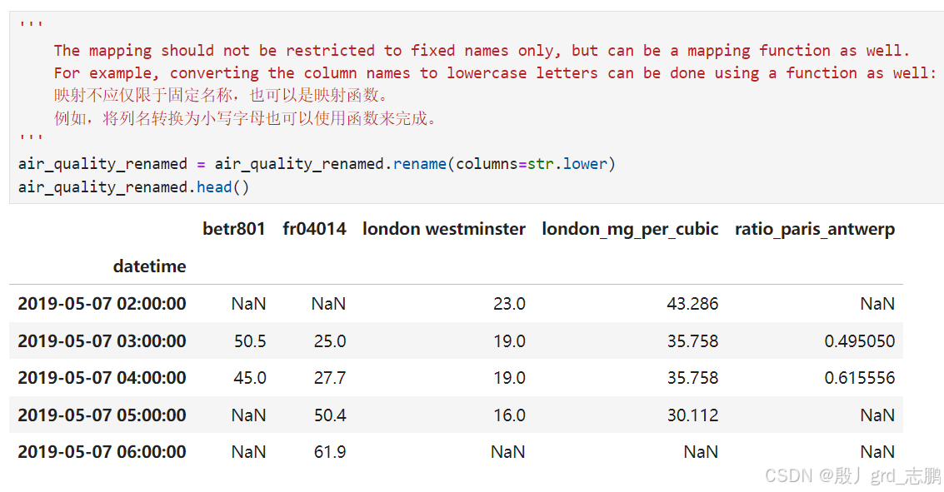Click row 2019-05-07 04:00:00 index
The width and height of the screenshot is (944, 492).
102,378
